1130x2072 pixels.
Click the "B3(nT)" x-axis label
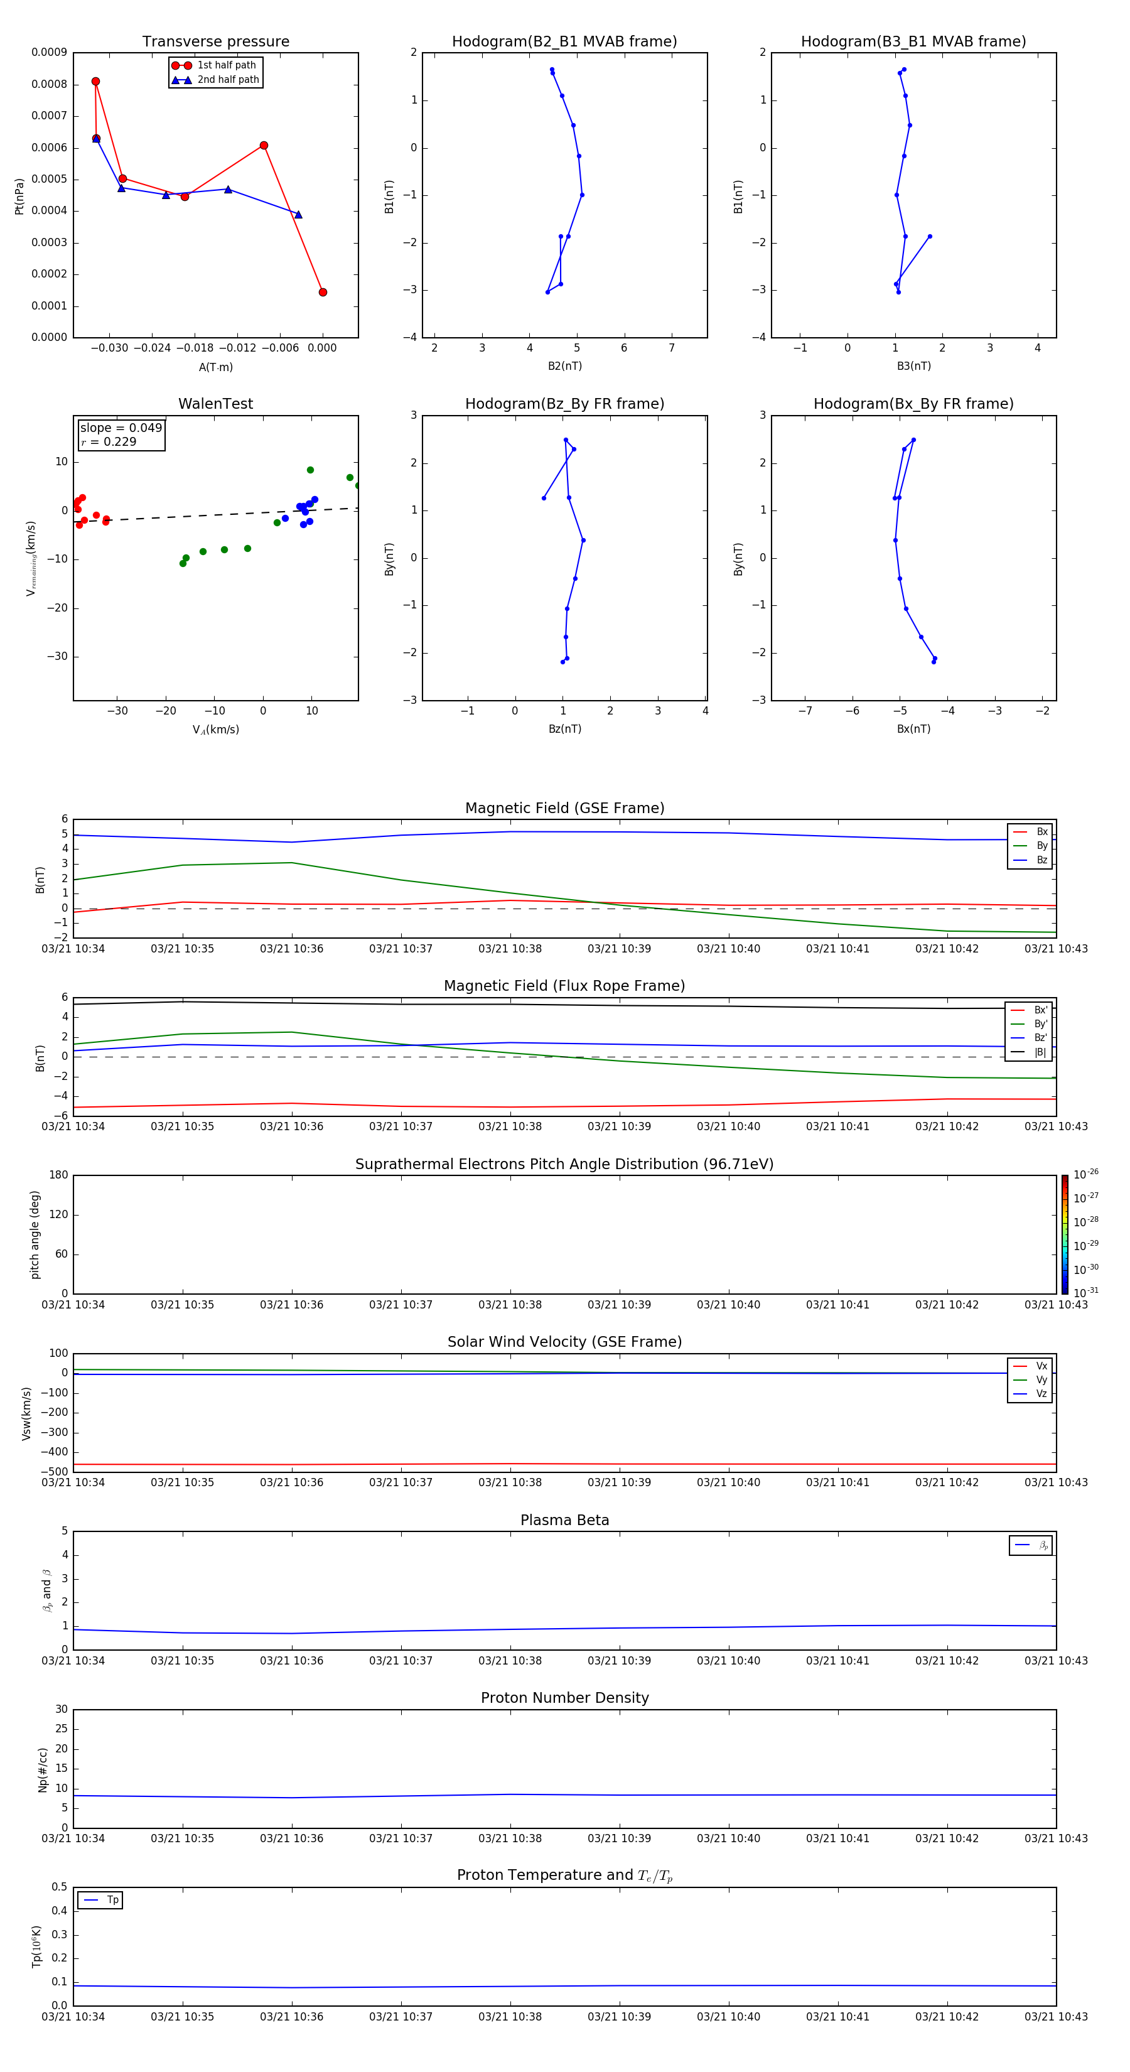tap(913, 366)
